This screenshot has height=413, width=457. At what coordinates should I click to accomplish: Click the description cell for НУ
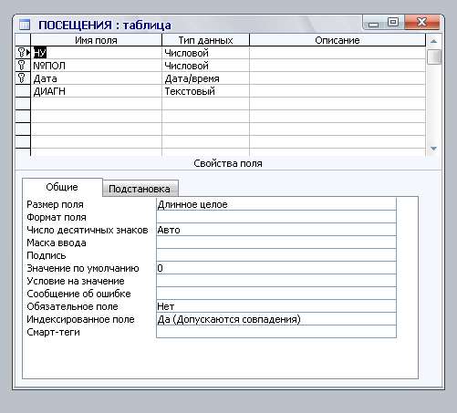(338, 53)
